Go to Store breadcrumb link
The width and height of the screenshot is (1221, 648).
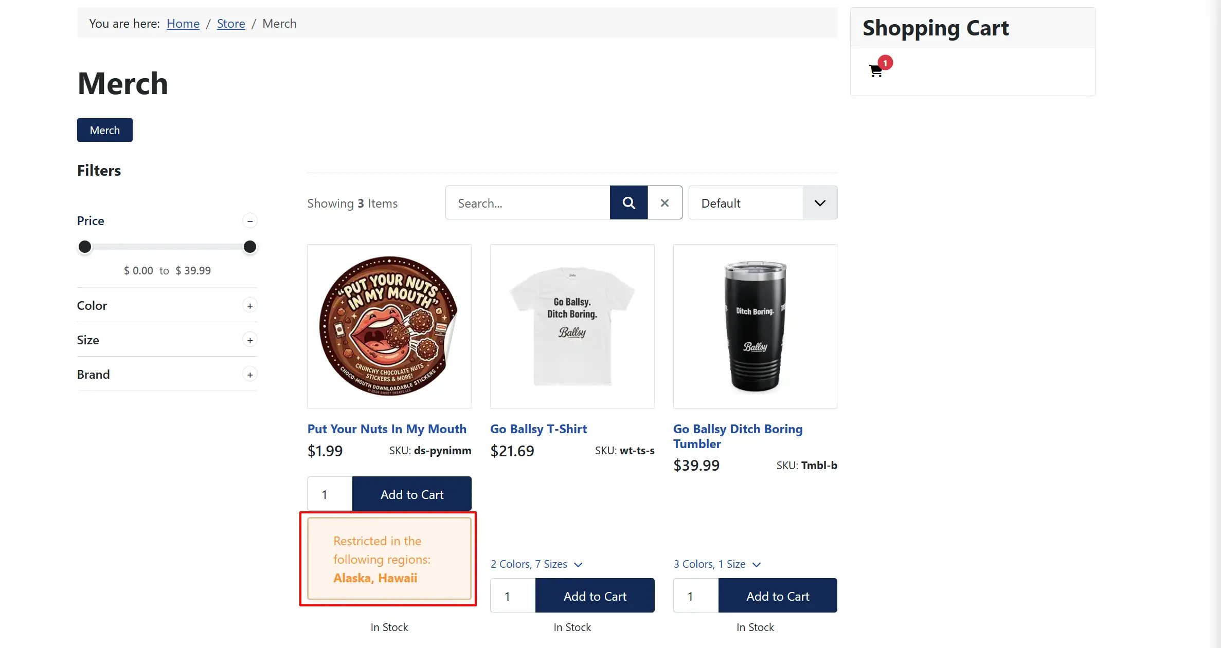(x=231, y=24)
